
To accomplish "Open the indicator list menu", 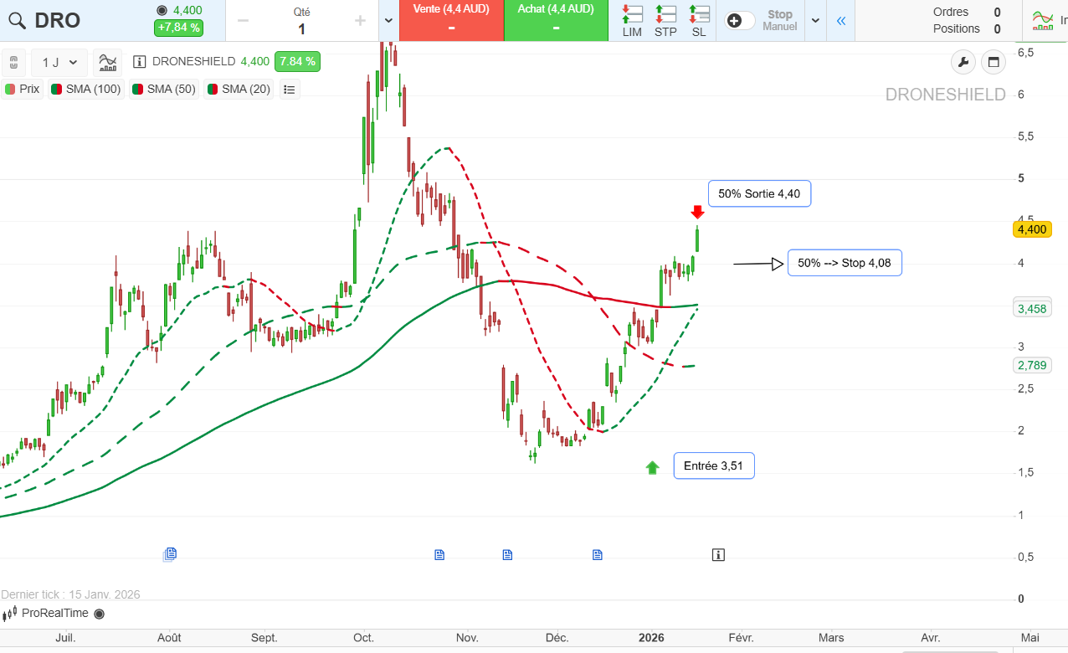I will (x=290, y=90).
